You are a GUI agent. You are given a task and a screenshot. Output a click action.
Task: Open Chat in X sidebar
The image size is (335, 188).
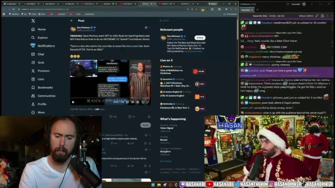38,54
